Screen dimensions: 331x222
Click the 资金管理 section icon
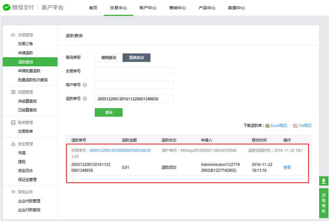13,144
